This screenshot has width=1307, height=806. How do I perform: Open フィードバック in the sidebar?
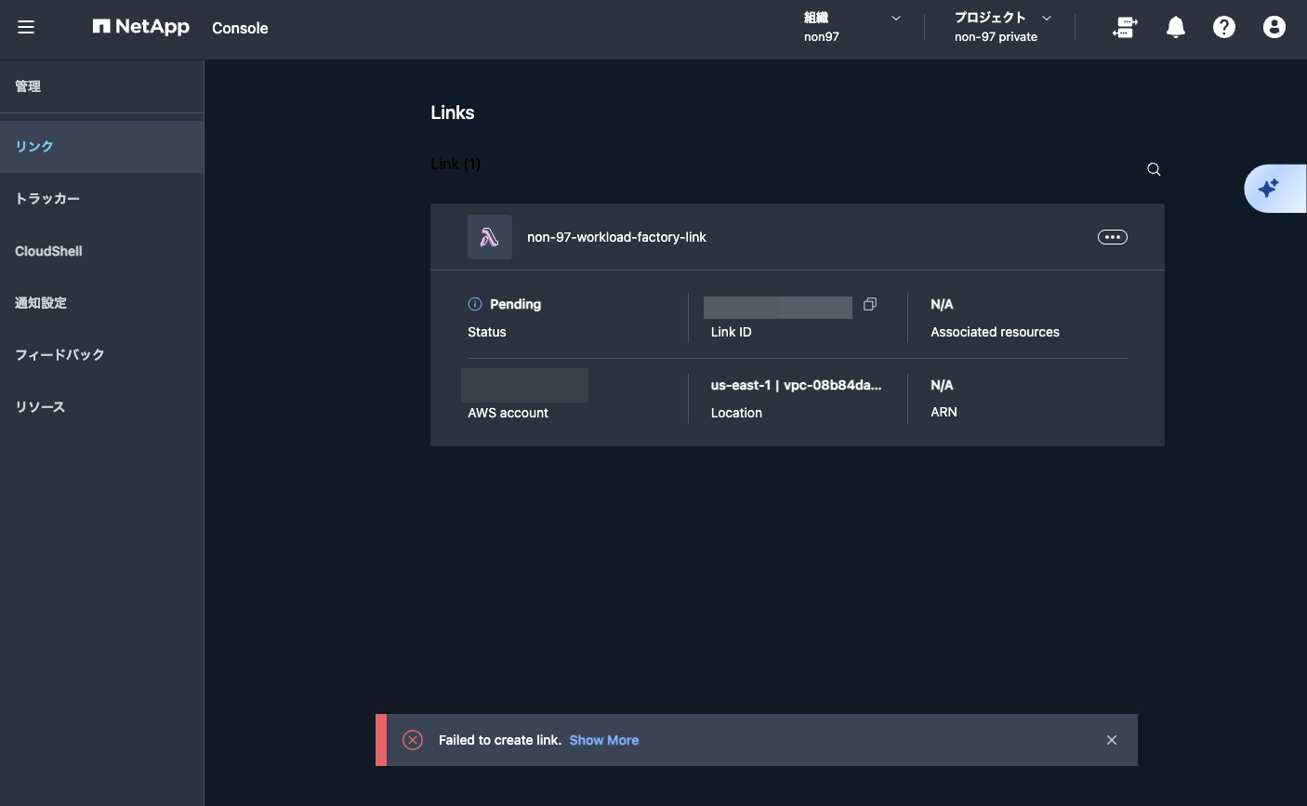102,355
